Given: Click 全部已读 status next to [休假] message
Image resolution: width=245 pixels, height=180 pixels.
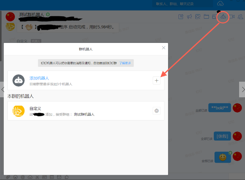Looking at the screenshot, I should pyautogui.click(x=207, y=138).
